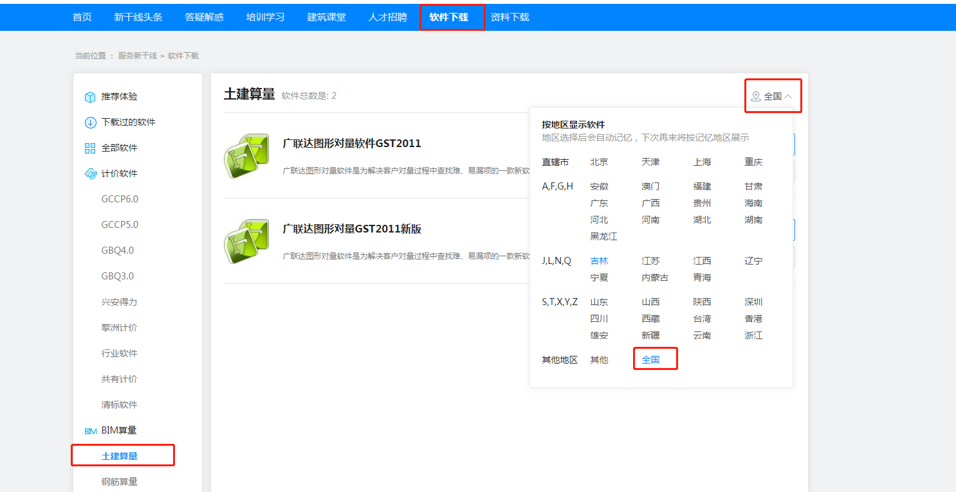Open the GST2011 software icon thumbnail
Screen dimensions: 956x492
[246, 156]
